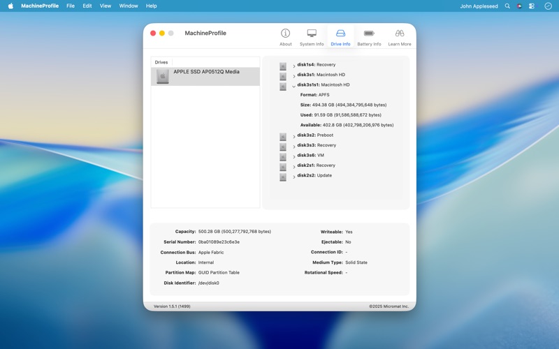Open the View menu
The height and width of the screenshot is (349, 559).
106,6
